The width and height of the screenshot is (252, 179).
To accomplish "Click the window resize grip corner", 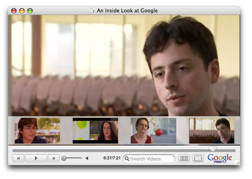I will [237, 163].
